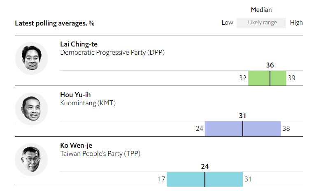Click the Low legend label
328x195 pixels.
228,23
